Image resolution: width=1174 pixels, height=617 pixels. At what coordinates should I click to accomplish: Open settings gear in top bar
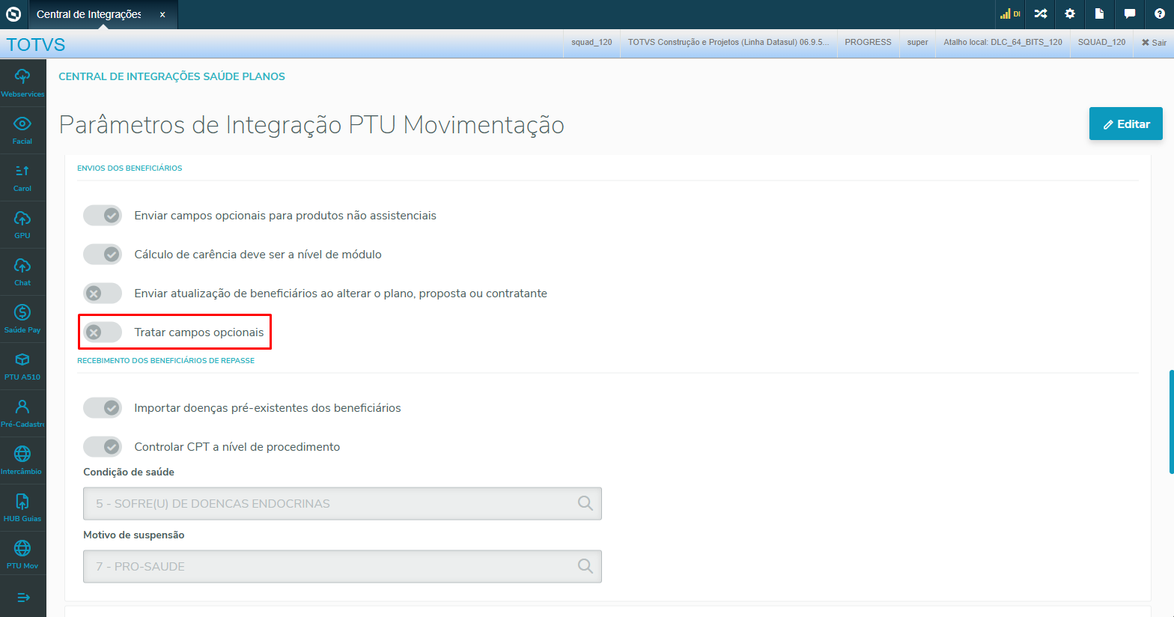1070,13
